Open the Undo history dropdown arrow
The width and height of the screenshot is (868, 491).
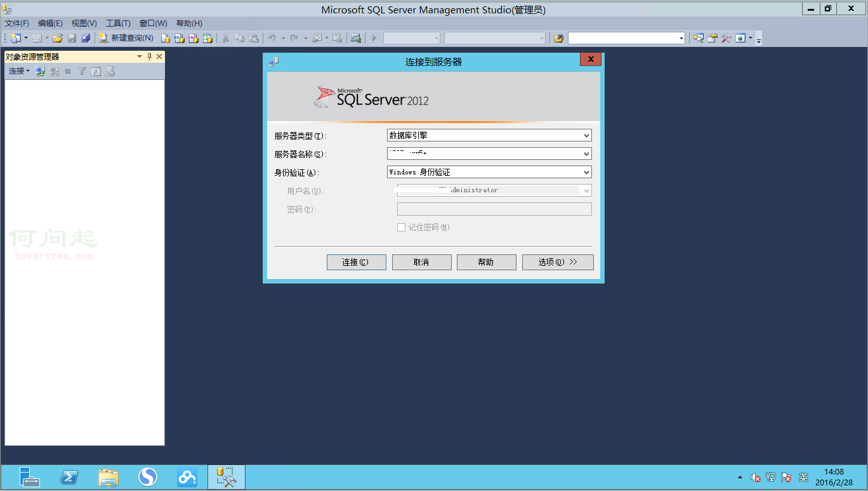coord(283,38)
